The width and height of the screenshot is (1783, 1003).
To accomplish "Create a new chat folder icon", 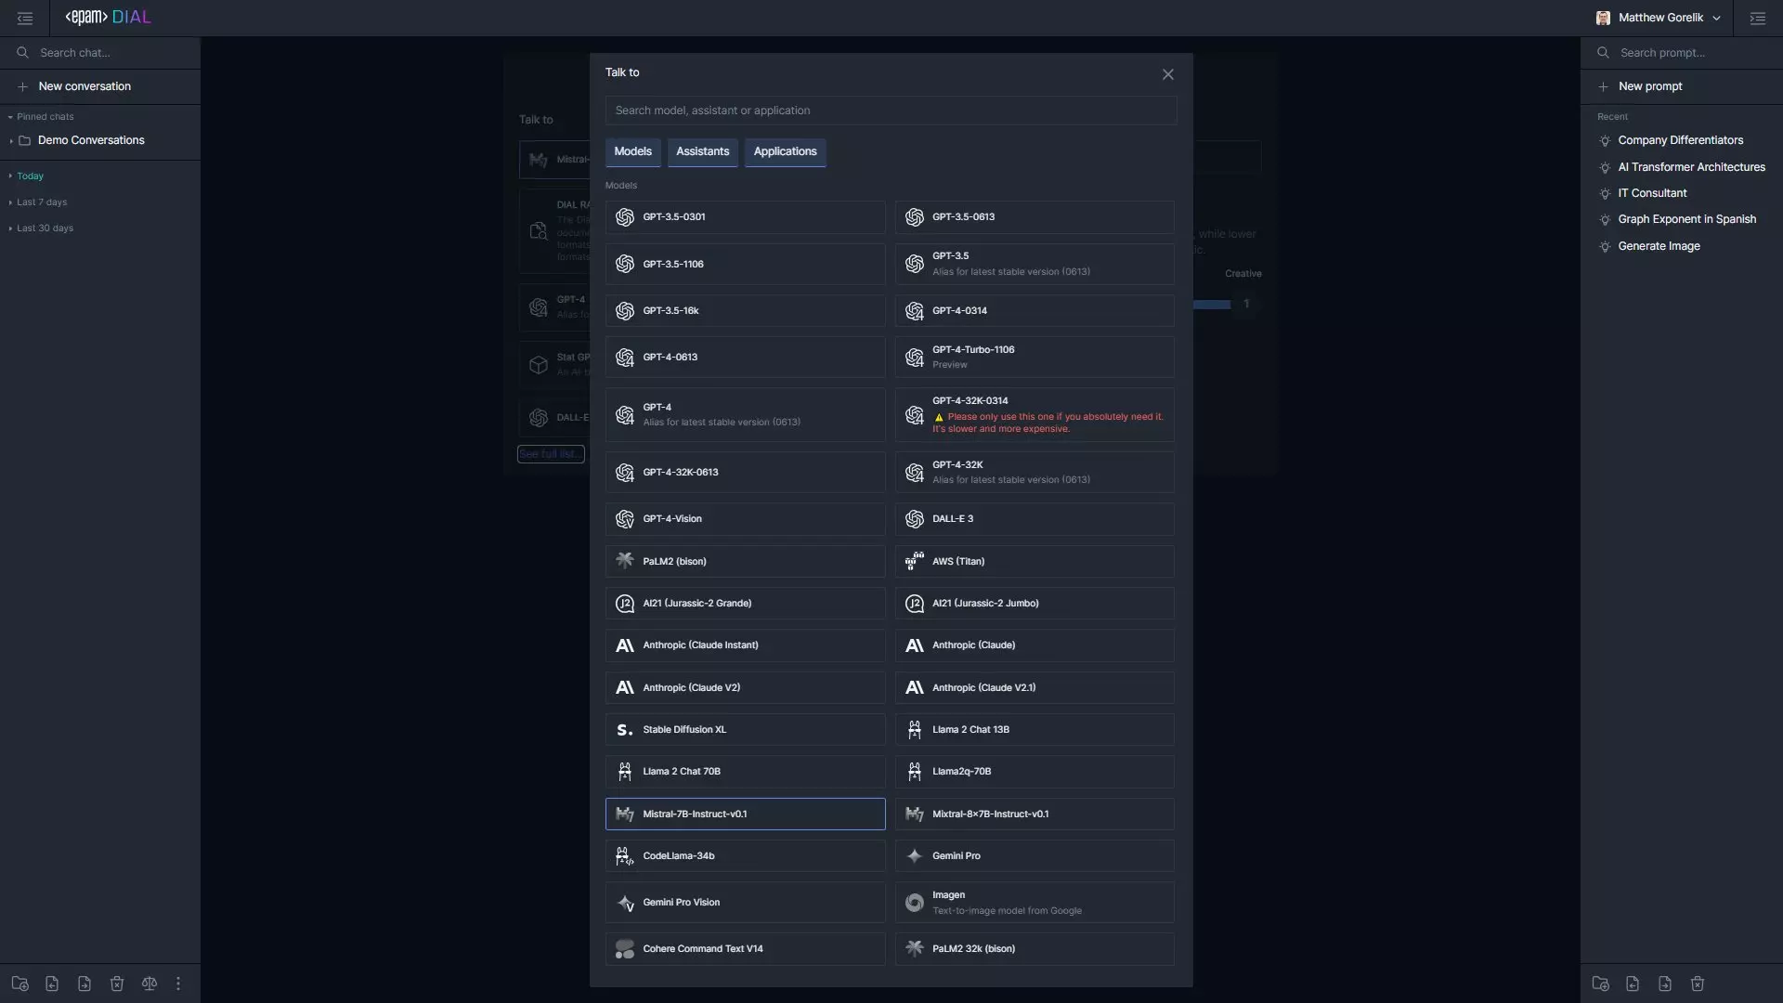I will (20, 983).
